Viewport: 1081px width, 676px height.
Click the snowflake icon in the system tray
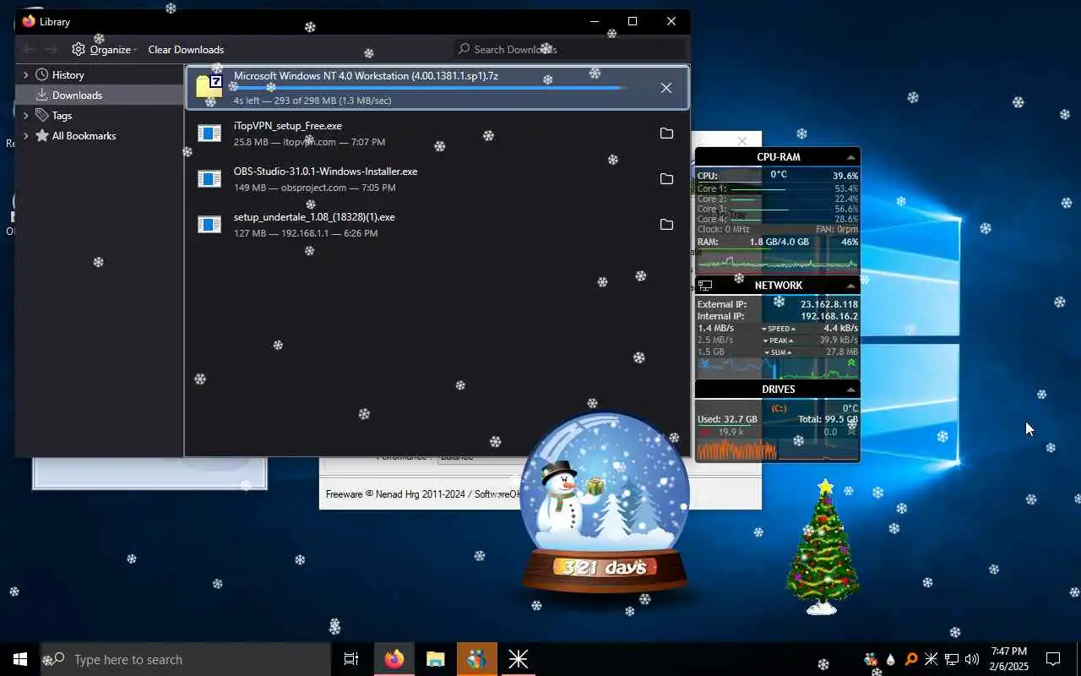[932, 660]
